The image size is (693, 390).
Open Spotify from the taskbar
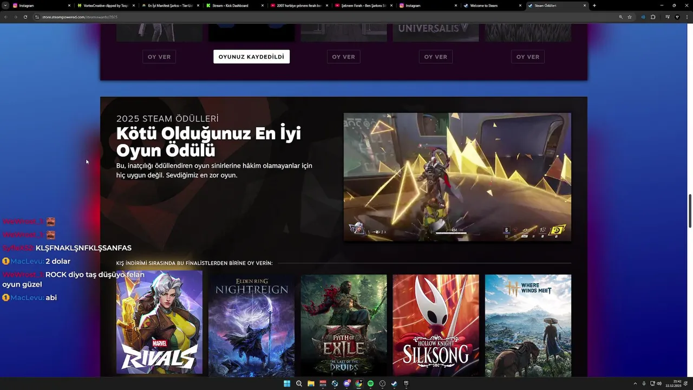pos(370,383)
